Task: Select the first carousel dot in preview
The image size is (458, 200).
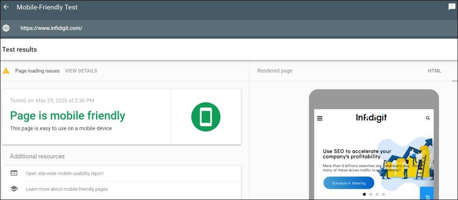Action: point(364,194)
